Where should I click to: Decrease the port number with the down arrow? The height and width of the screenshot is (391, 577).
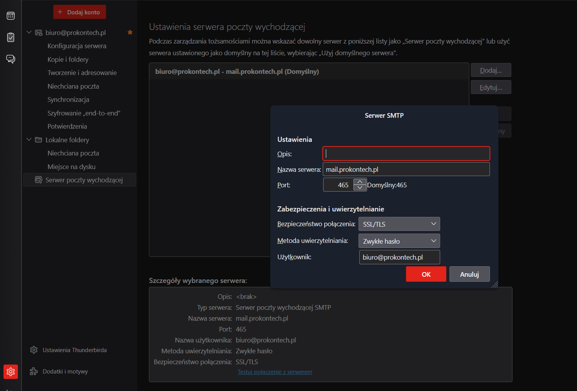360,188
